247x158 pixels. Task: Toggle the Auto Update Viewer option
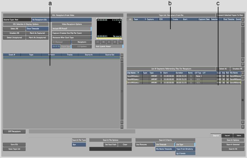click(x=109, y=46)
